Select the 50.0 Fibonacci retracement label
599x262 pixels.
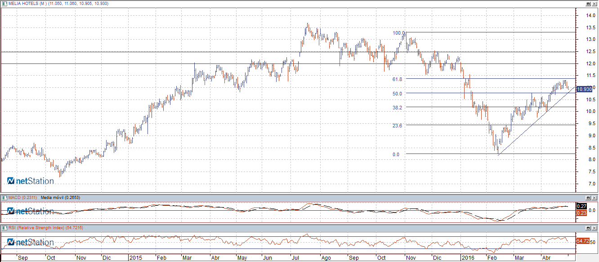click(x=397, y=93)
